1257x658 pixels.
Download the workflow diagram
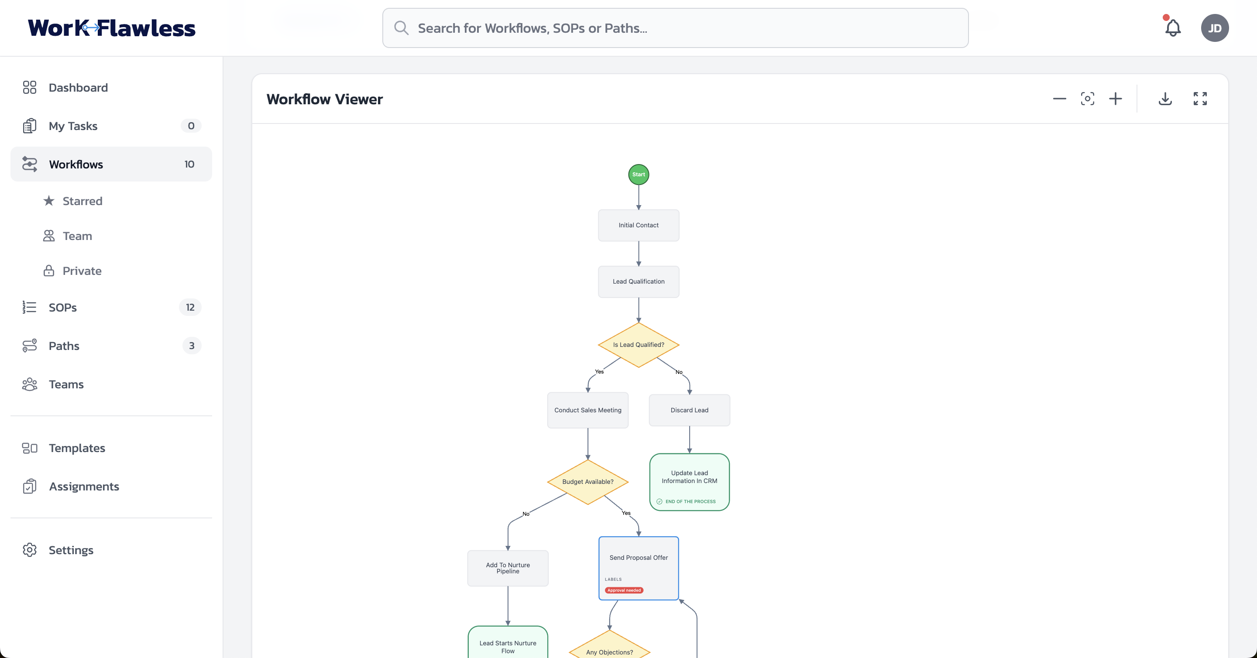(x=1165, y=99)
